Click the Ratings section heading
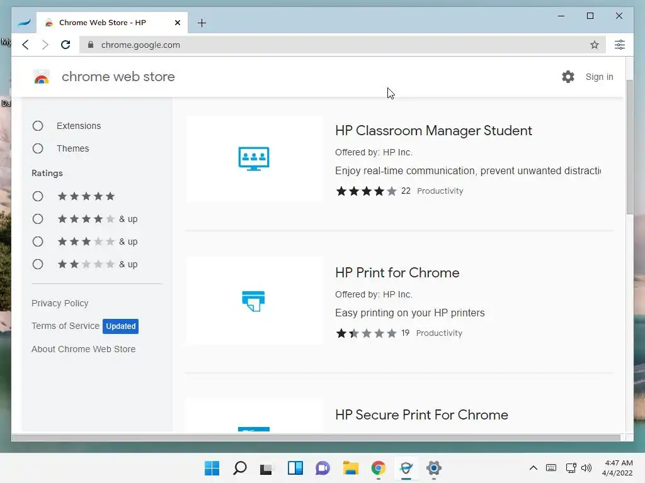 (x=47, y=174)
